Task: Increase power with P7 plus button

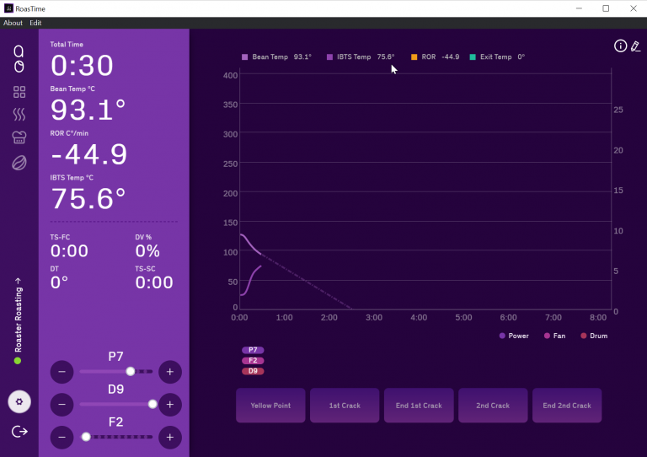Action: tap(169, 372)
